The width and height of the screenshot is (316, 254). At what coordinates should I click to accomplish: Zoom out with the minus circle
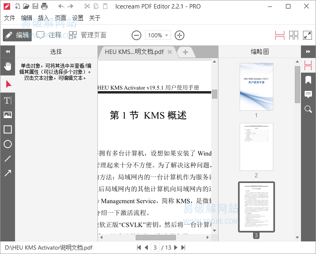click(136, 35)
